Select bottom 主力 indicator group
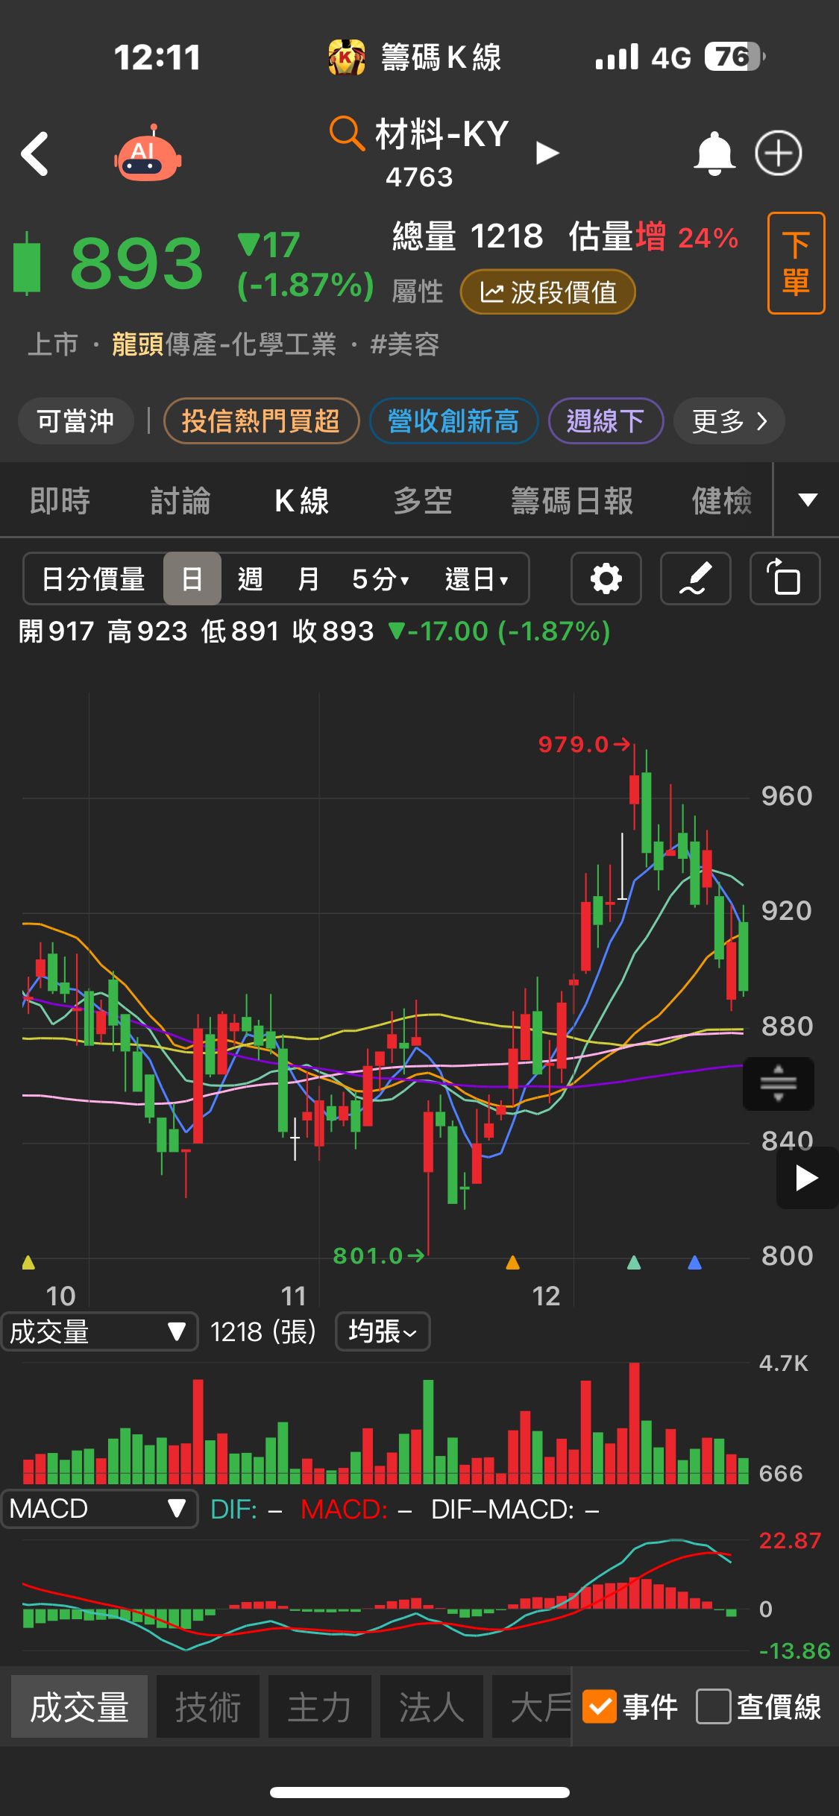Image resolution: width=839 pixels, height=1816 pixels. pos(320,1706)
